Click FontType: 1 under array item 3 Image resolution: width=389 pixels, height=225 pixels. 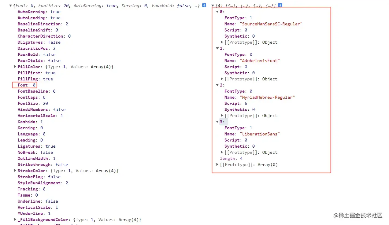point(238,128)
